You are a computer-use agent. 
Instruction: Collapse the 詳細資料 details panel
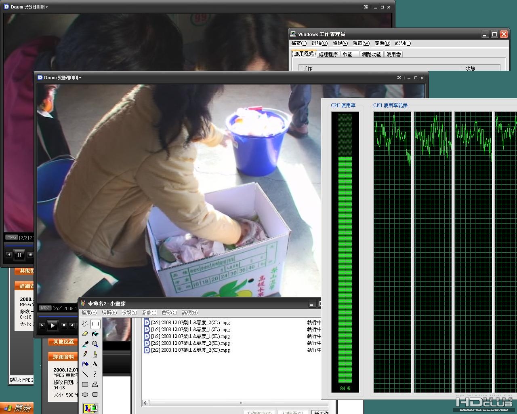click(64, 357)
